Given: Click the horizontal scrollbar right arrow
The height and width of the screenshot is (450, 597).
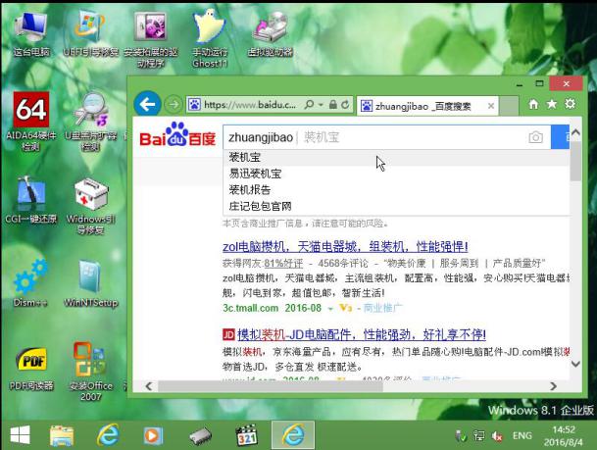Looking at the screenshot, I should click(553, 386).
